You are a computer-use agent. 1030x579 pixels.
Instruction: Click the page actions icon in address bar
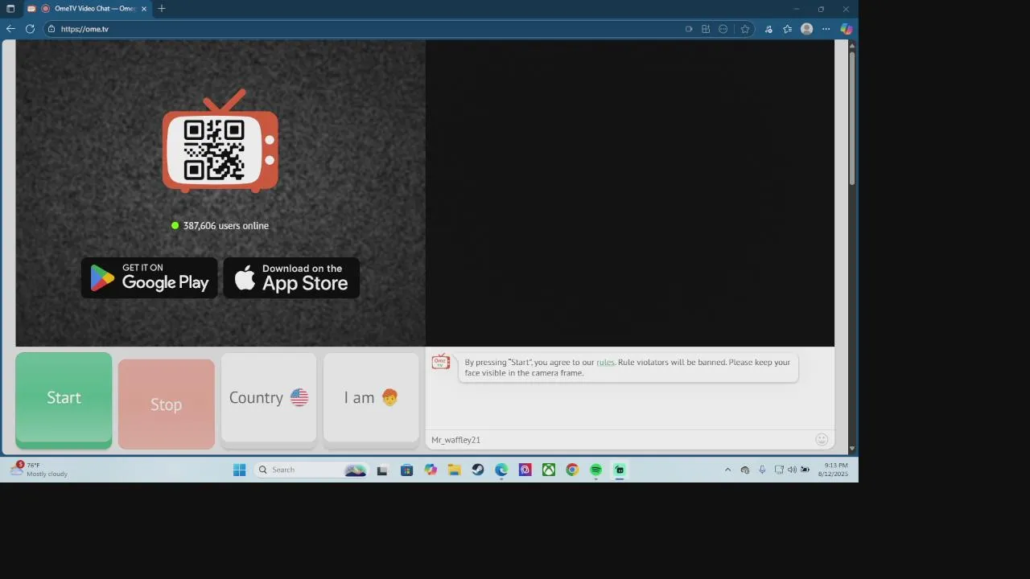[723, 29]
